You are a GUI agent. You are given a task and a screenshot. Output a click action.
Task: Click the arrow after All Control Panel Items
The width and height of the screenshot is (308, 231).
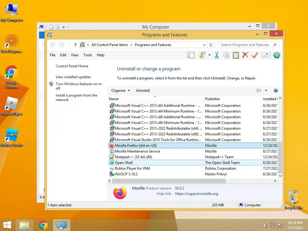pos(131,45)
